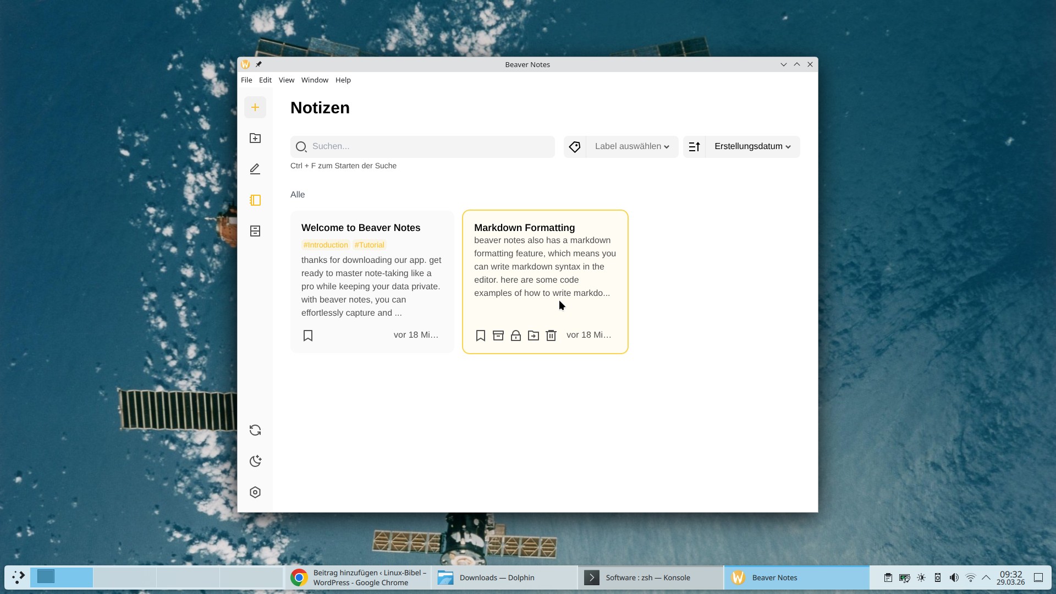Image resolution: width=1056 pixels, height=594 pixels.
Task: Delete the Markdown Formatting note via trash icon
Action: tap(551, 335)
